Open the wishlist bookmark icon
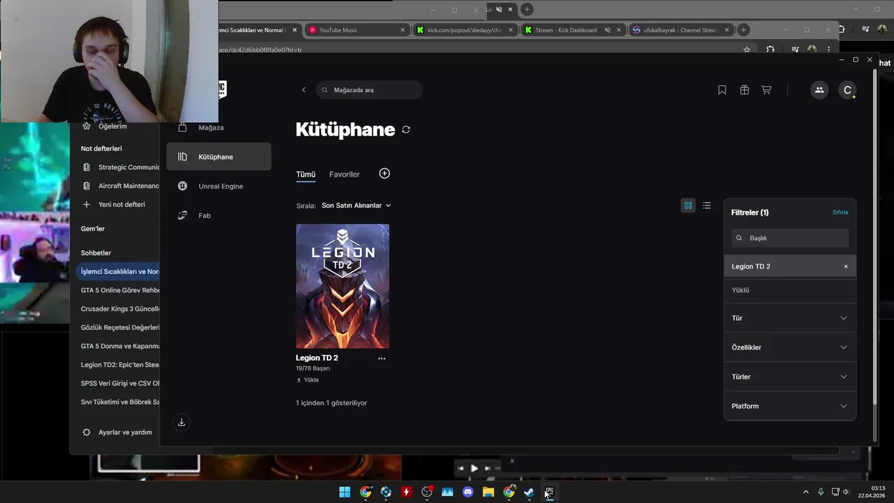 (x=722, y=90)
